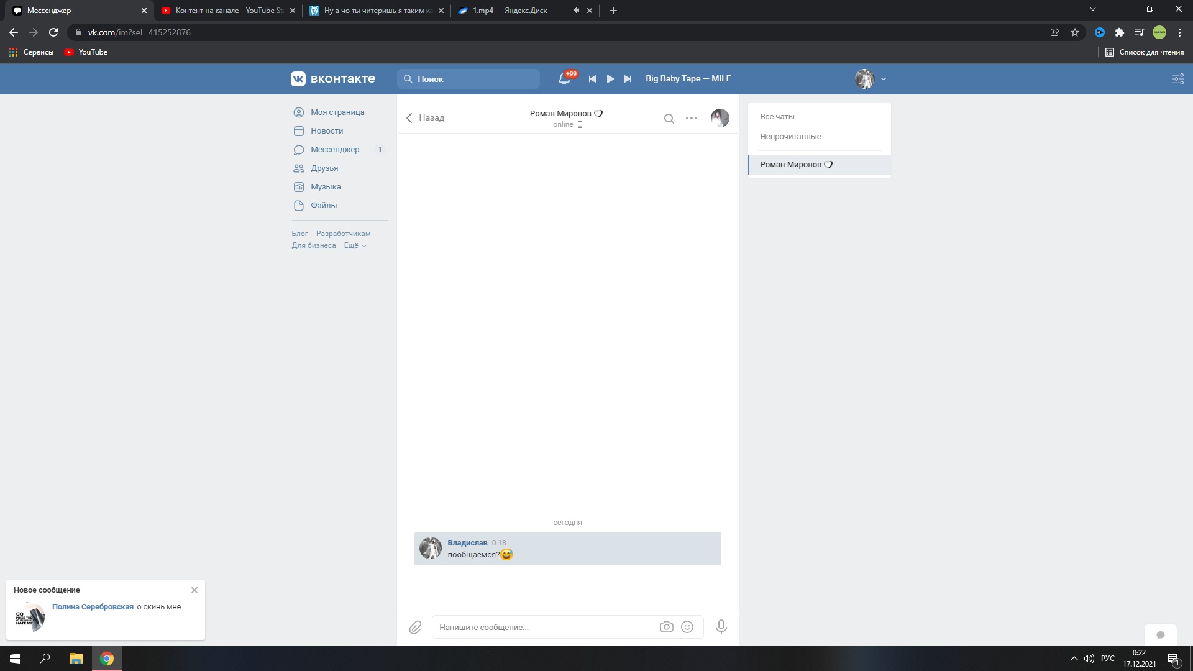Open the emoji smiley picker

[687, 627]
